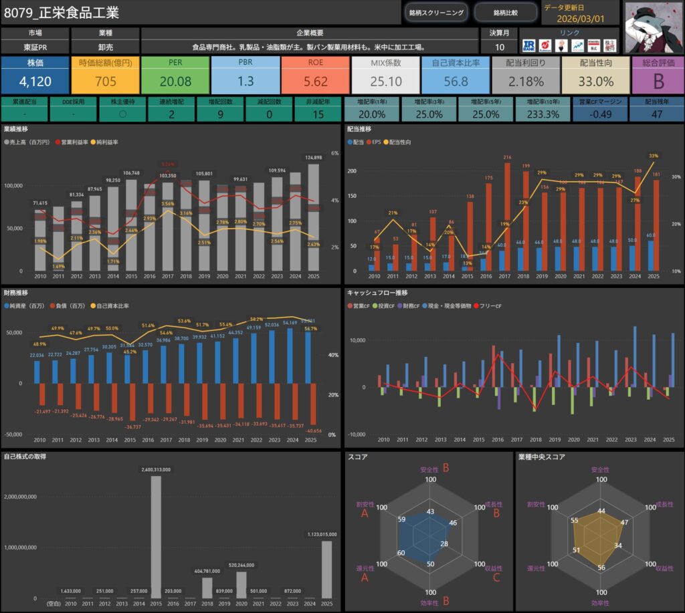Open the bald man portrait link icon

click(x=561, y=46)
